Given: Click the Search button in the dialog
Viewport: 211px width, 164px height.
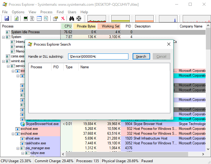Looking at the screenshot, I should pos(141,56).
